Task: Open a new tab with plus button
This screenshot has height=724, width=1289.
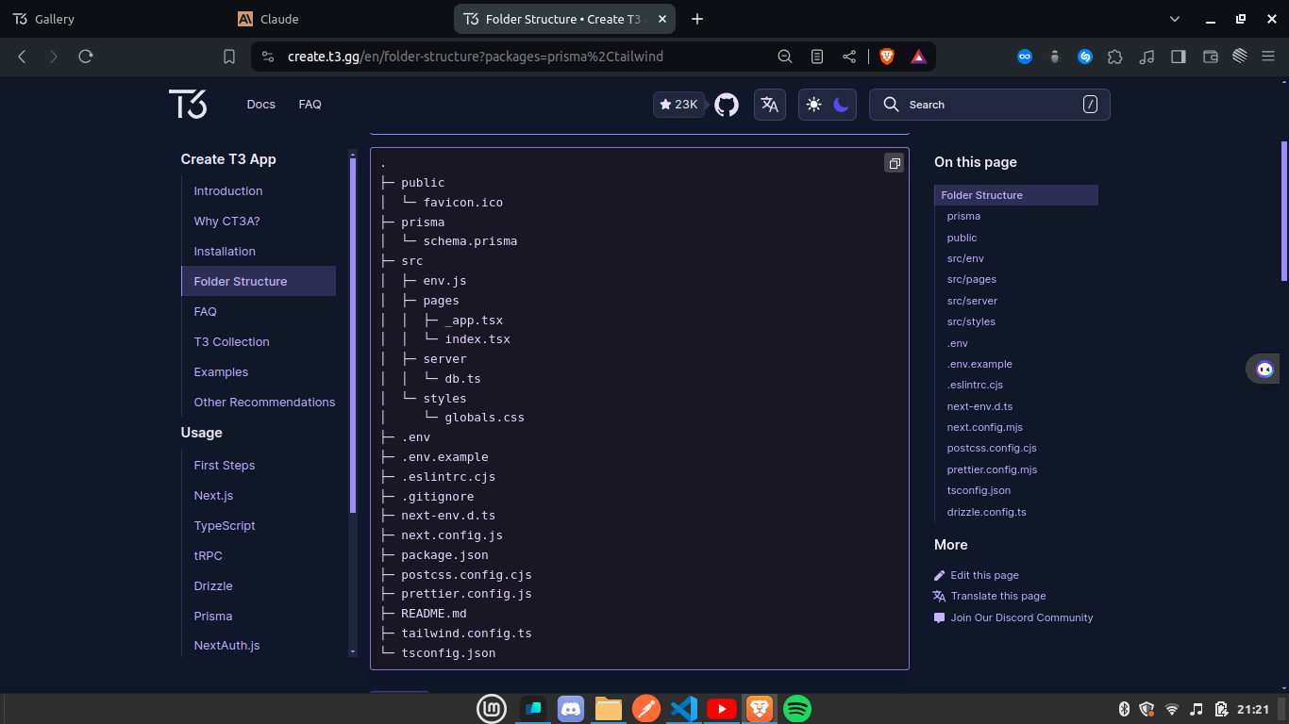Action: point(697,19)
